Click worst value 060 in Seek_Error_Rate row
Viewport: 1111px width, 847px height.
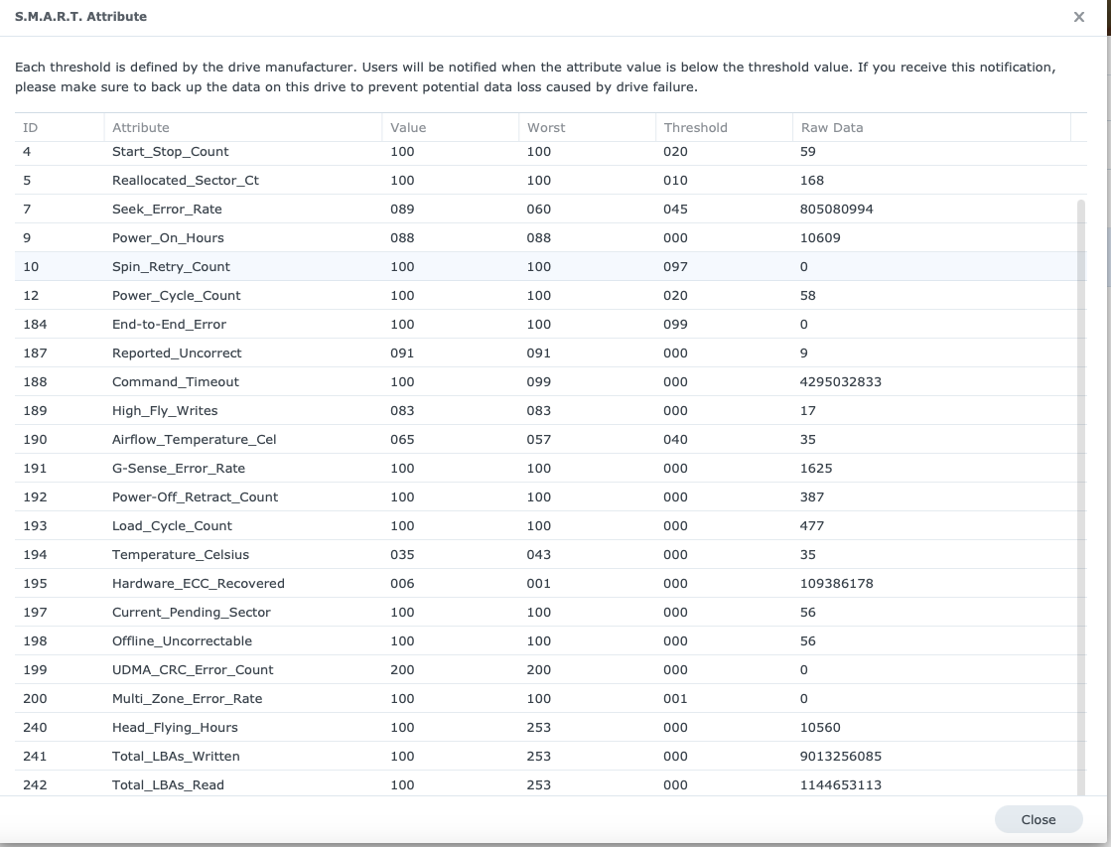pos(538,210)
